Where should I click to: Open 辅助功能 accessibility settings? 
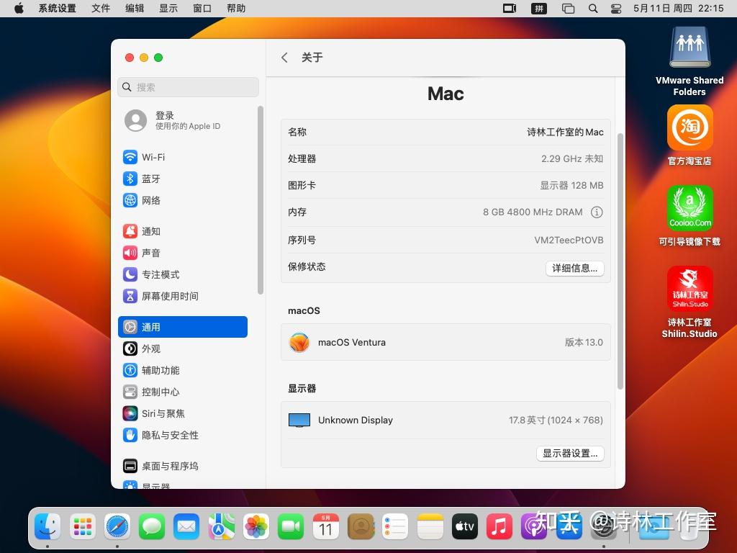pyautogui.click(x=161, y=370)
